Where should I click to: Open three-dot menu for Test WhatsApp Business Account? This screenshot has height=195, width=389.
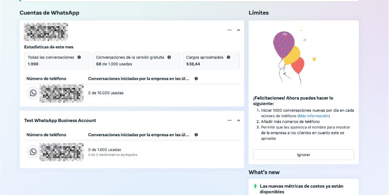tap(230, 121)
